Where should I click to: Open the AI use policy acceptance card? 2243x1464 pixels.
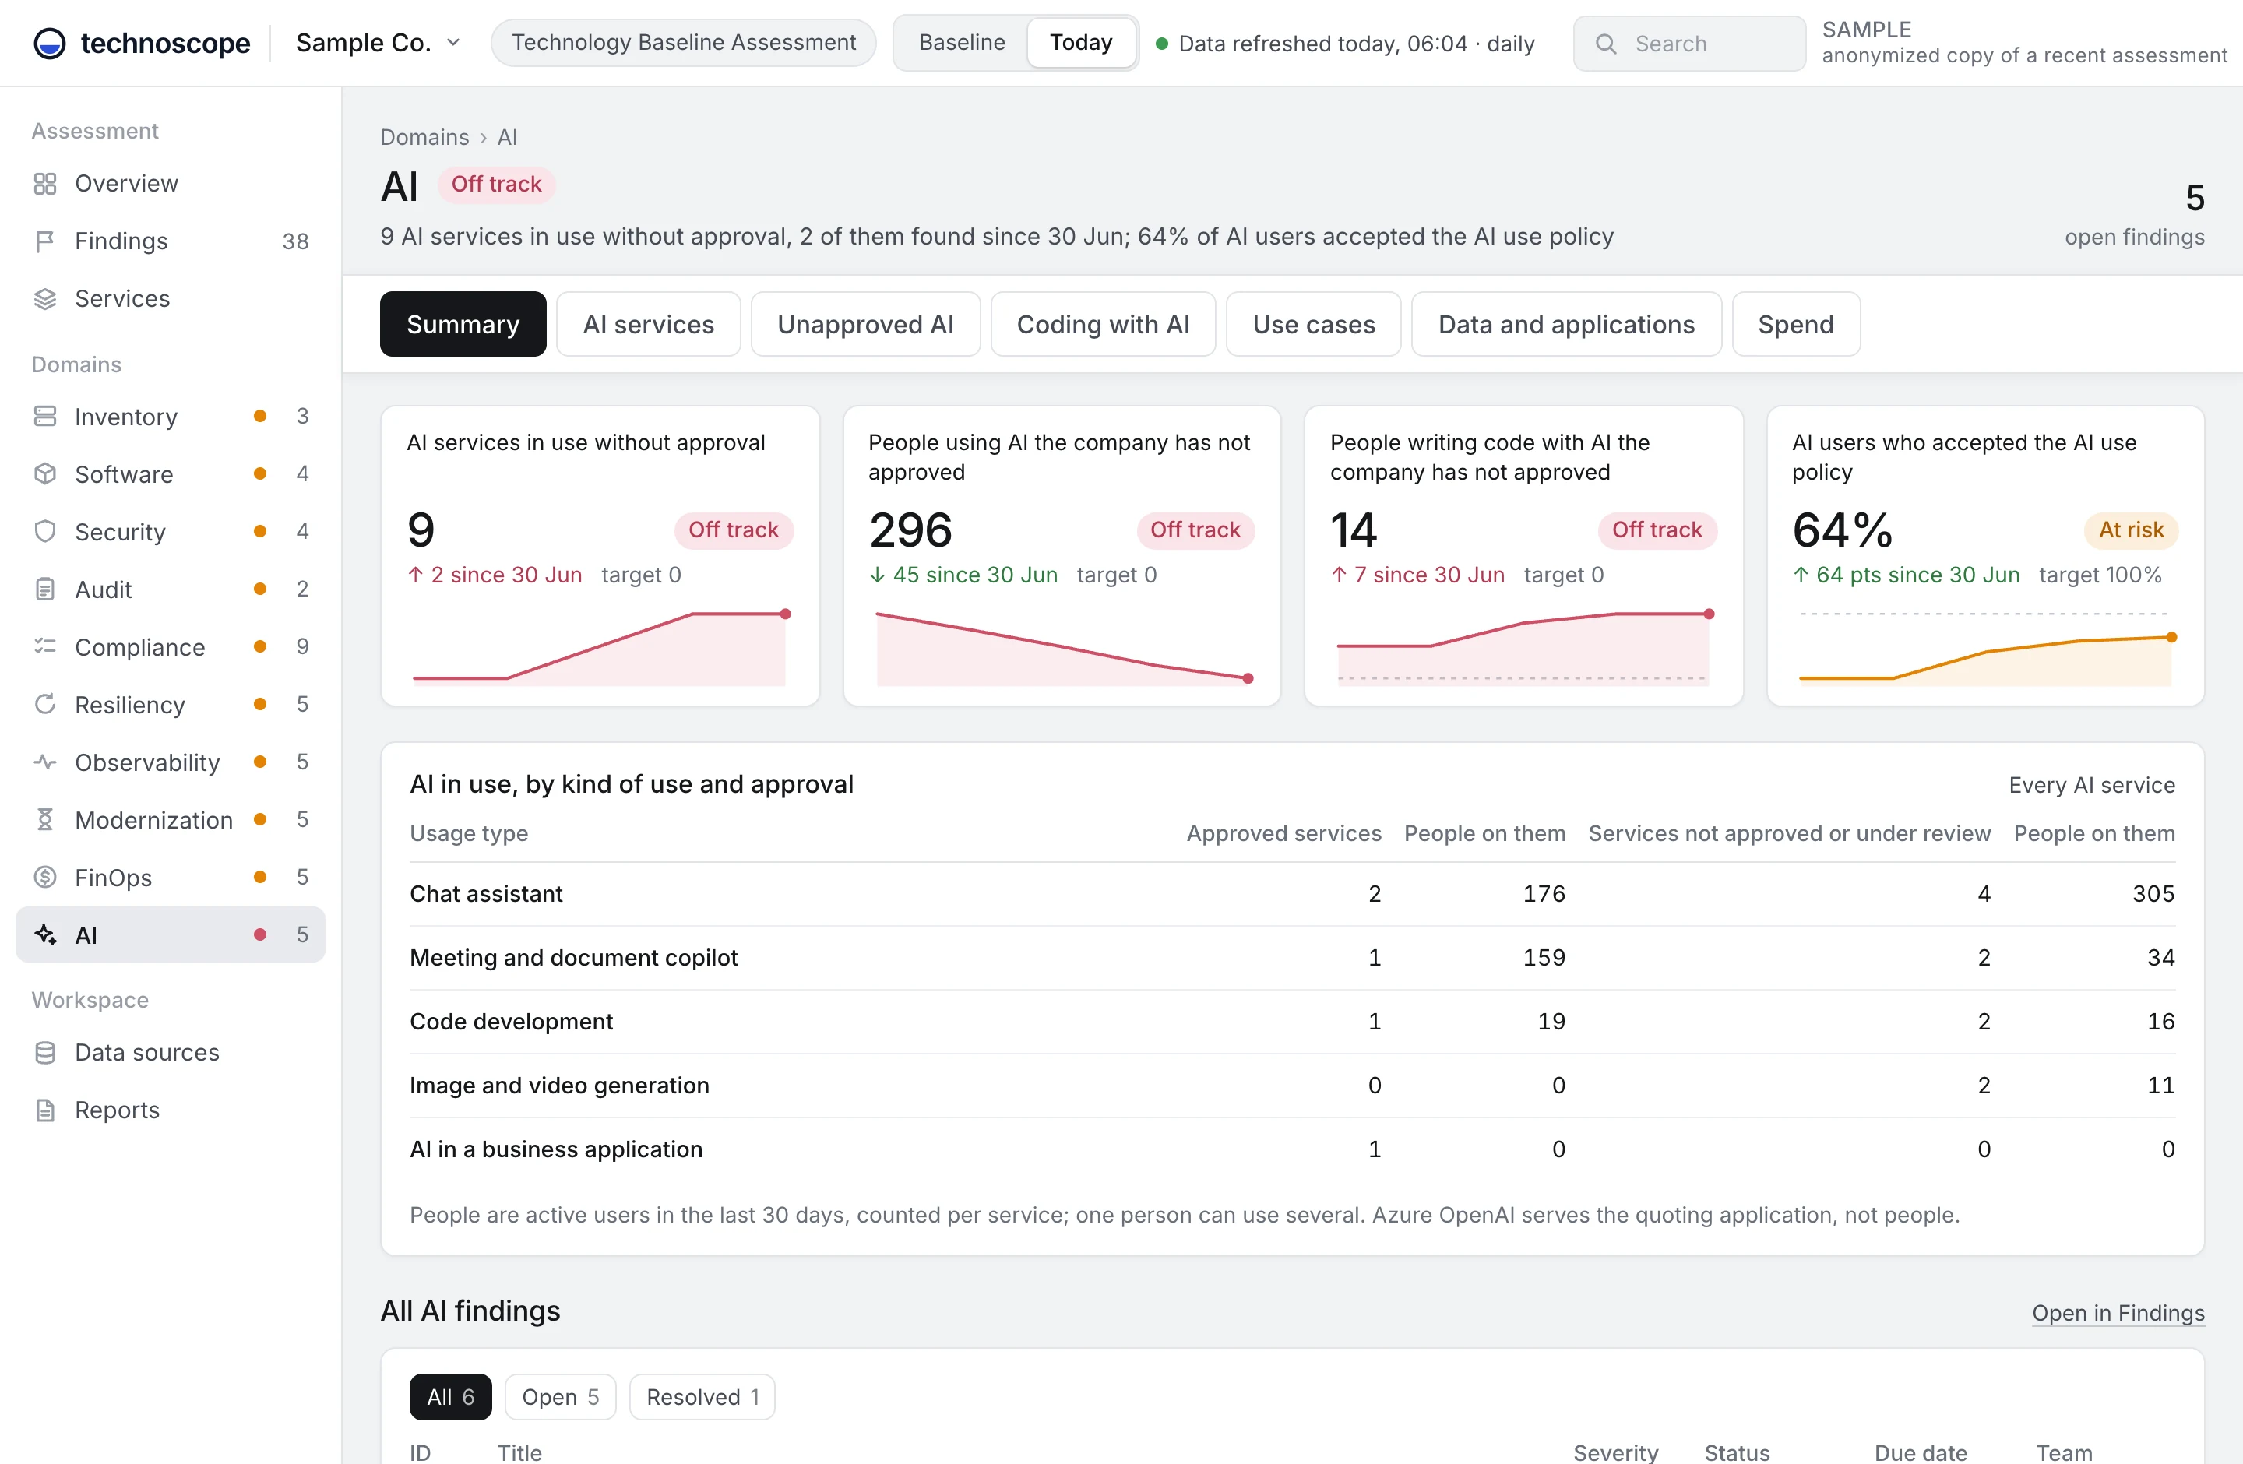tap(1984, 556)
